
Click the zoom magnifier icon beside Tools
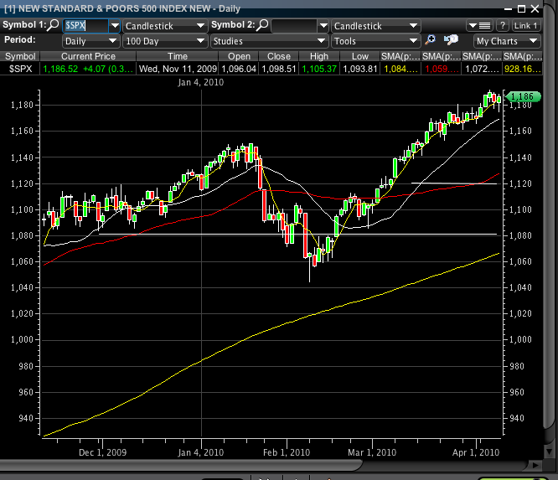pyautogui.click(x=431, y=40)
